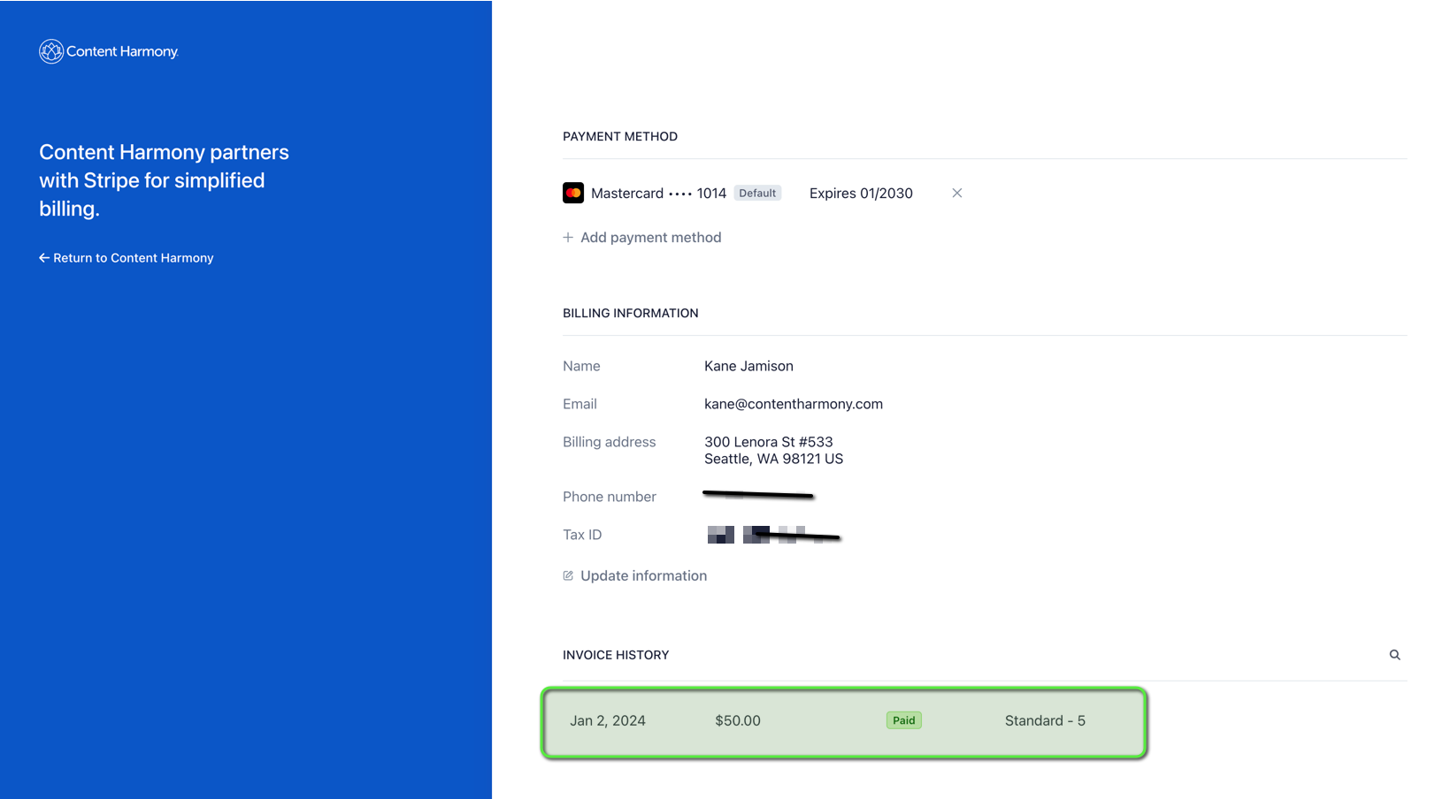Viewport: 1443px width, 799px height.
Task: Click the Billing Information heading
Action: point(631,313)
